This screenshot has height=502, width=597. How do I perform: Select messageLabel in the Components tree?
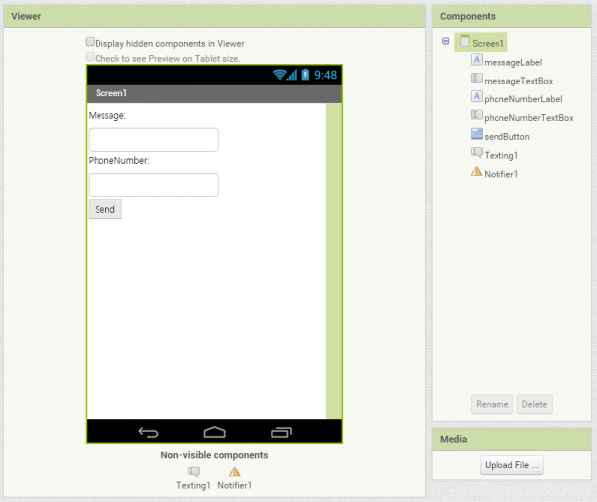[512, 62]
